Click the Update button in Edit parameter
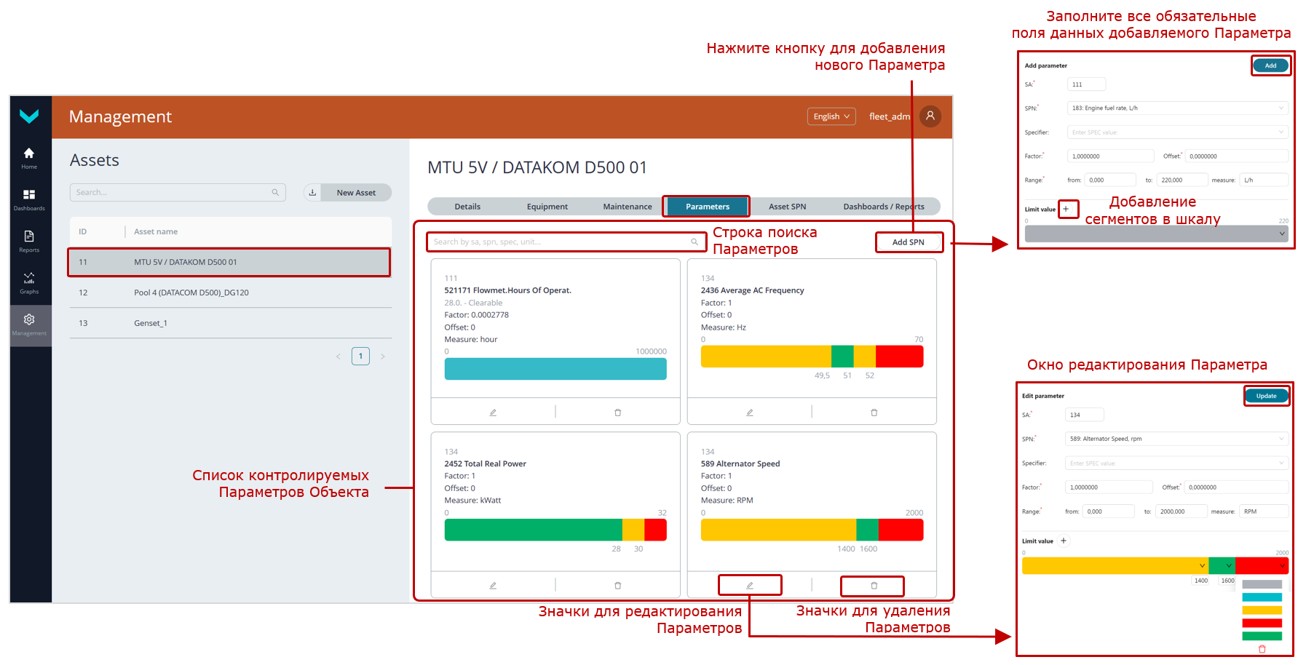 [1266, 396]
